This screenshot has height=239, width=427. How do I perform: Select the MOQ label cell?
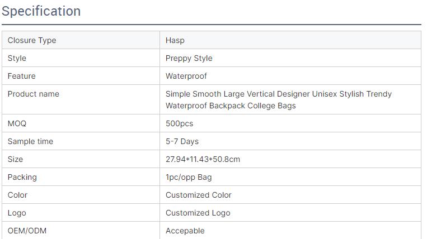[x=17, y=123]
